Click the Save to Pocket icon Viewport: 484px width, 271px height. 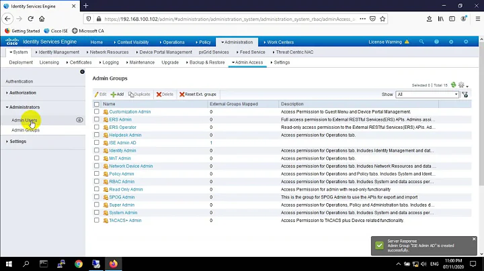372,19
